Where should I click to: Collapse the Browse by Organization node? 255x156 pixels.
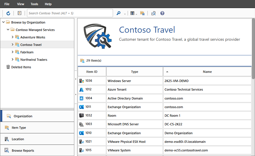(3, 22)
